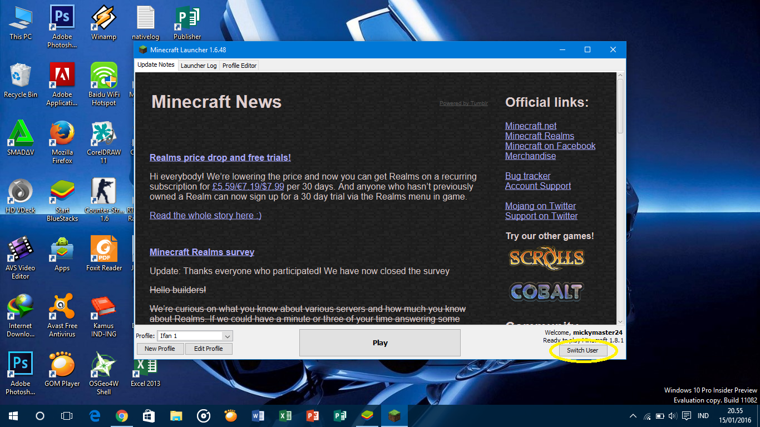Click Powered by Tumblr link
Viewport: 760px width, 427px height.
click(x=463, y=103)
